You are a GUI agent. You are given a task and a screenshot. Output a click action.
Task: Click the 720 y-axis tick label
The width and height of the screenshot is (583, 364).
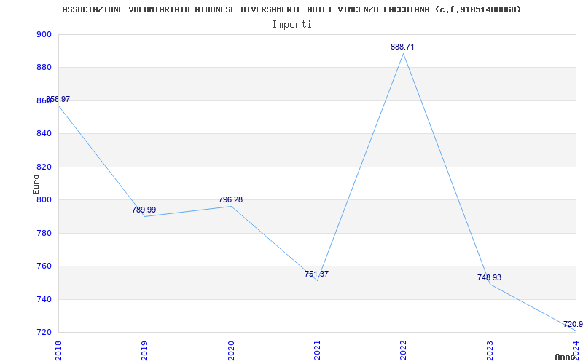[x=44, y=333]
